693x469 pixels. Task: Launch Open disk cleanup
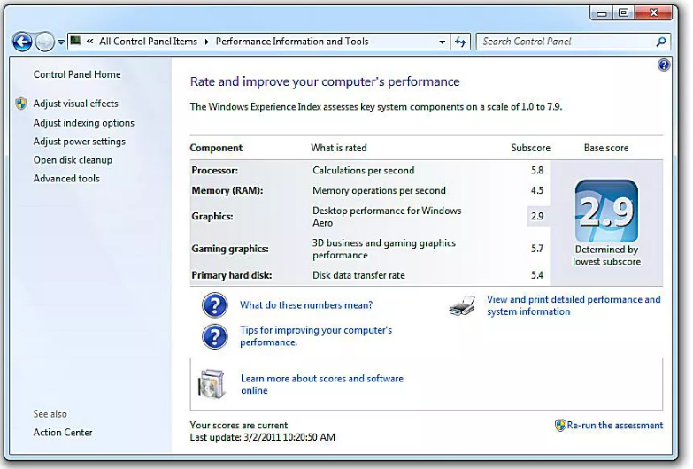coord(73,160)
